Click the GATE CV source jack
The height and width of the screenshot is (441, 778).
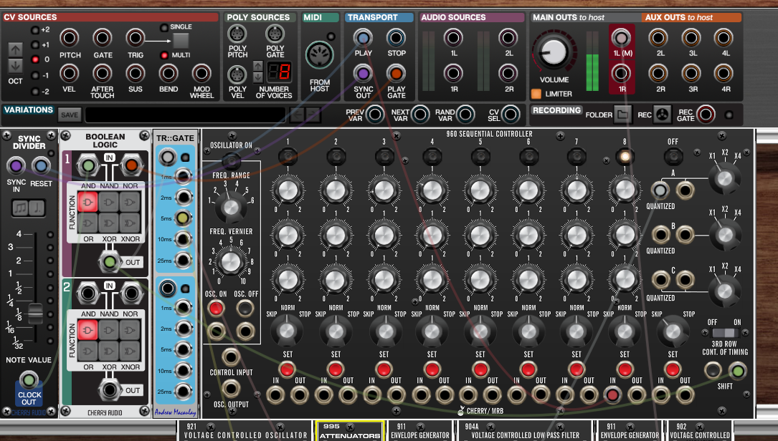point(103,38)
